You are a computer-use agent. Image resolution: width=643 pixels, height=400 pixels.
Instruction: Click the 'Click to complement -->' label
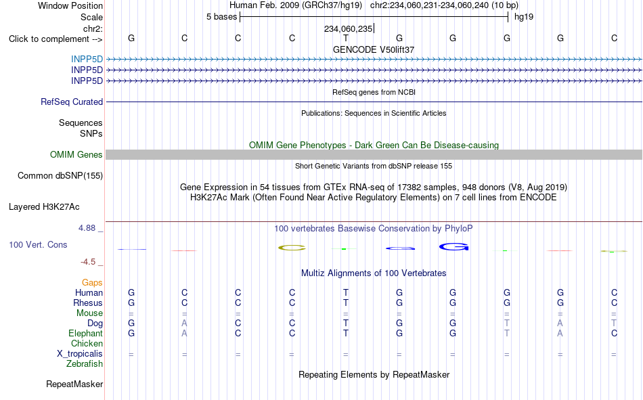[56, 39]
